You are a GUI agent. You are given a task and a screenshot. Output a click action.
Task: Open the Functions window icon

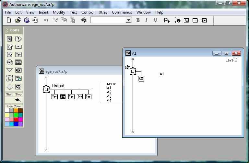[x=186, y=20]
